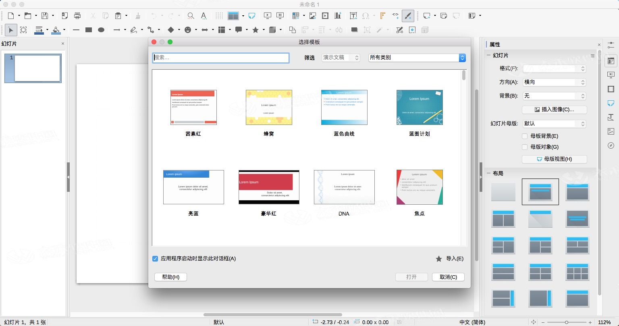Click the 帮助 button in the dialog
Image resolution: width=619 pixels, height=326 pixels.
point(170,277)
